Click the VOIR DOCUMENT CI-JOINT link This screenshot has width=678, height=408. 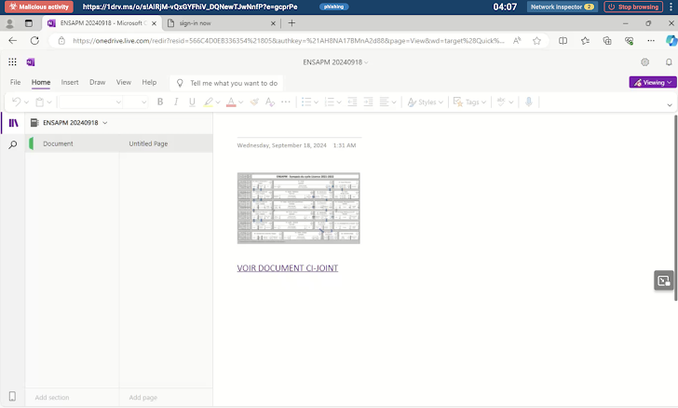click(x=288, y=268)
